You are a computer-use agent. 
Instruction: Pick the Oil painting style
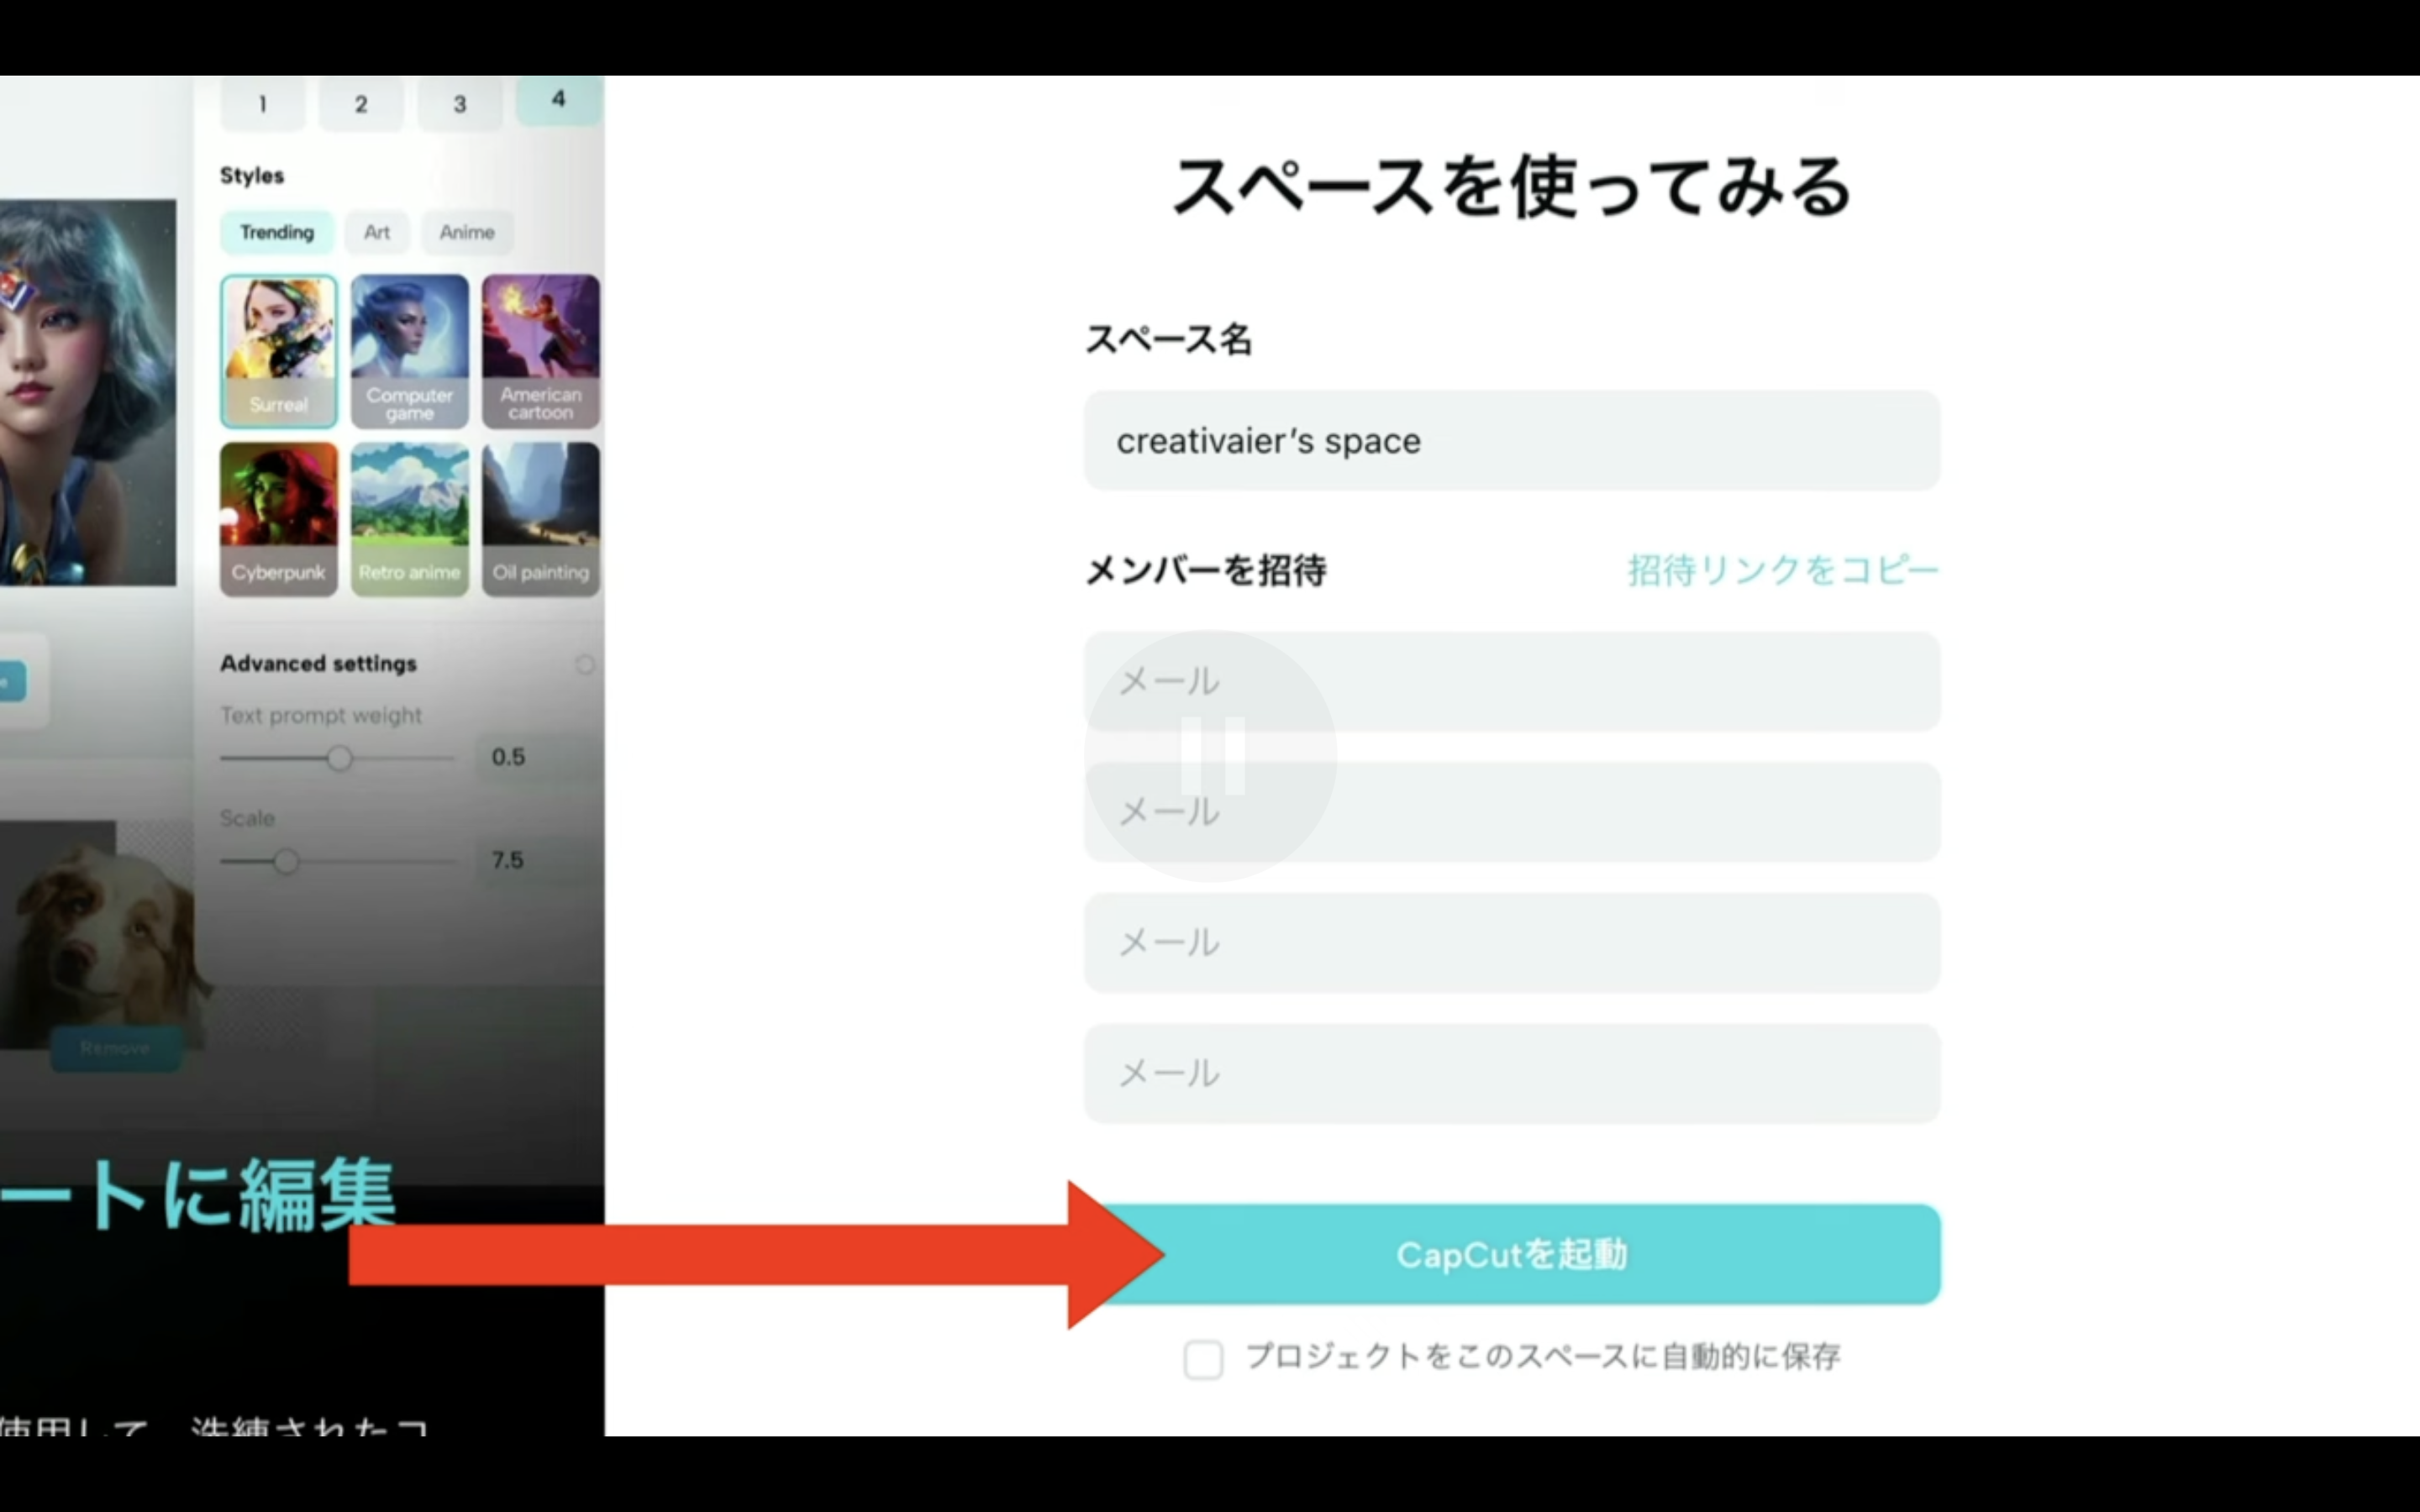(x=541, y=519)
